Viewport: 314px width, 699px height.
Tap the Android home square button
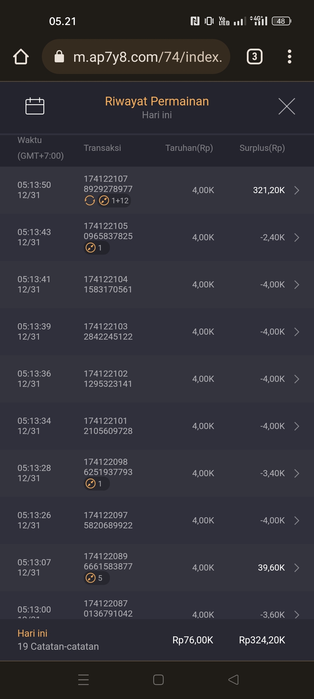[x=158, y=680]
